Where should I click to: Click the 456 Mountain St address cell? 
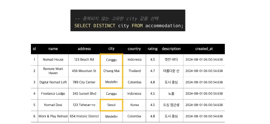click(84, 71)
